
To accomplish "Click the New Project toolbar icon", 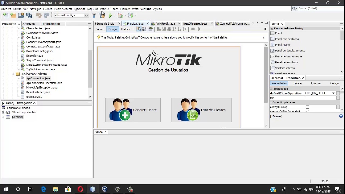I will click(13, 15).
